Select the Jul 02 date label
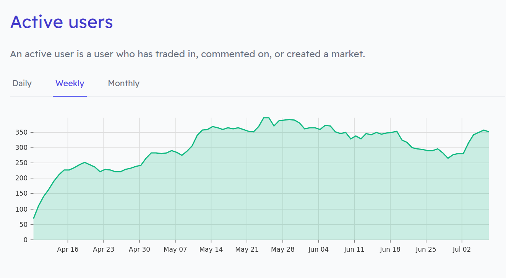 (x=462, y=249)
